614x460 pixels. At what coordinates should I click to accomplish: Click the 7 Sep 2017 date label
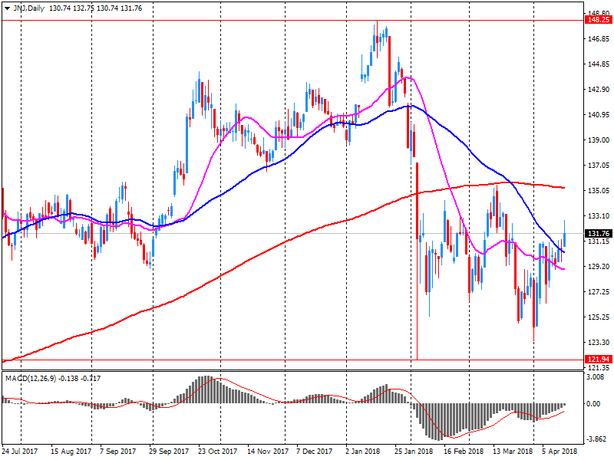pos(117,451)
